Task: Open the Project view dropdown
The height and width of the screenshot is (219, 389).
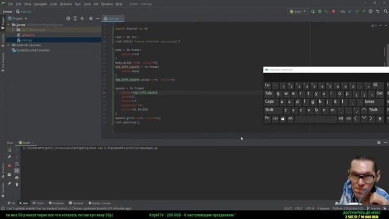Action: point(18,18)
